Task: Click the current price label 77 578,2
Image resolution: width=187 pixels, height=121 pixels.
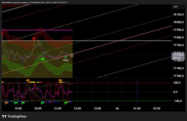Action: pyautogui.click(x=179, y=55)
